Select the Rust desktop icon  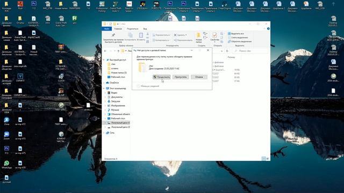click(x=20, y=5)
